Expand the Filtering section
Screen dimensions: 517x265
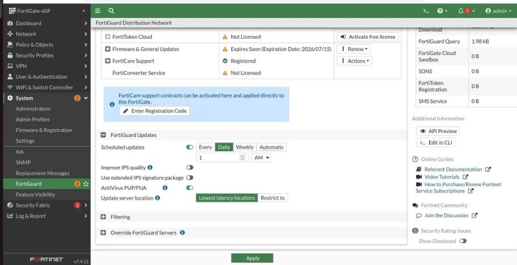click(103, 217)
